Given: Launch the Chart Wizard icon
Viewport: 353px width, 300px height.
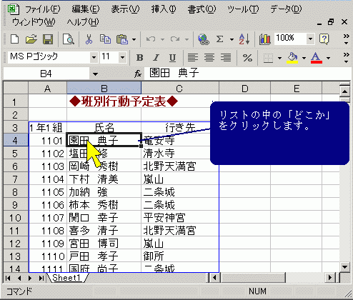Looking at the screenshot, I should tap(265, 39).
